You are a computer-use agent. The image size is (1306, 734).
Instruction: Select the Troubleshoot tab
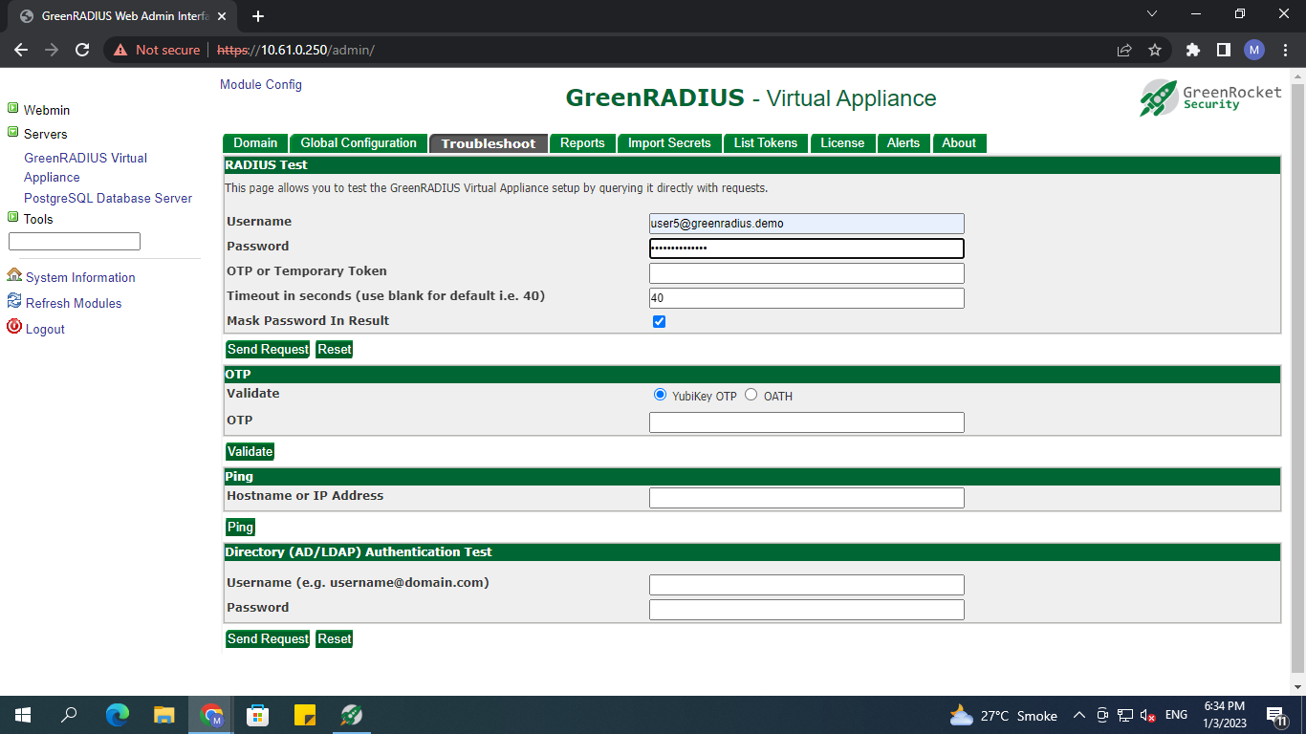pos(489,143)
